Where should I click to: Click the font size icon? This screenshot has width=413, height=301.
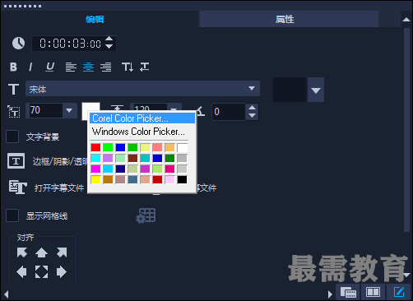[x=14, y=111]
